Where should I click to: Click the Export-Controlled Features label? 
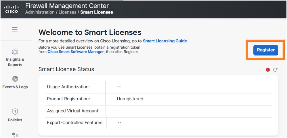[x=75, y=123]
